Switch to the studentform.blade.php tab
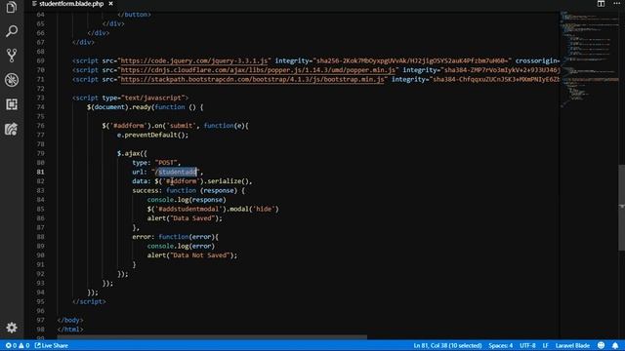The image size is (625, 351). click(x=71, y=4)
